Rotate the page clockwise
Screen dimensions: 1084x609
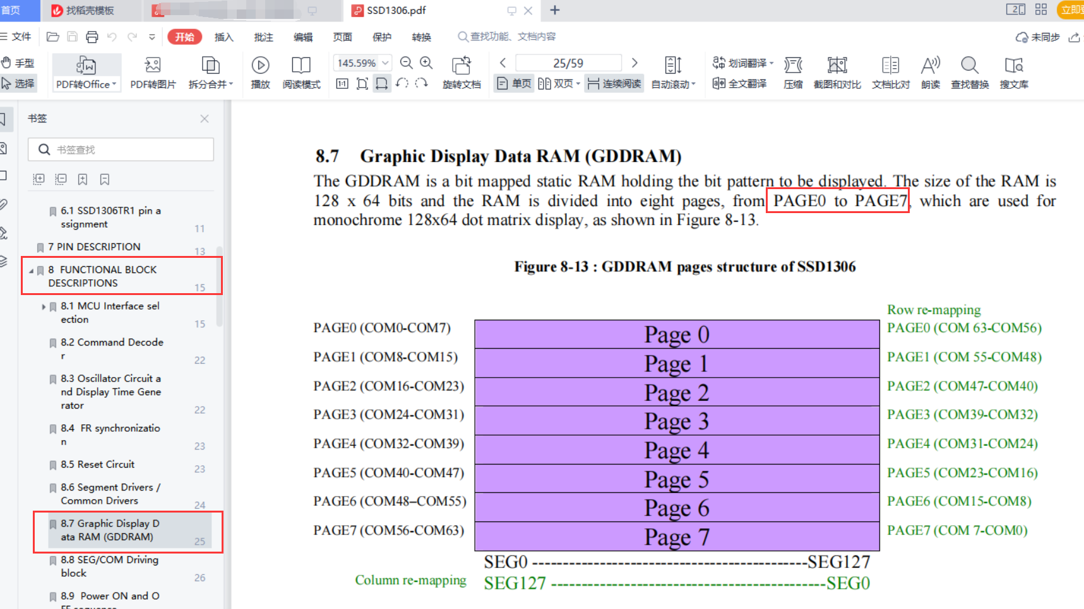tap(421, 83)
